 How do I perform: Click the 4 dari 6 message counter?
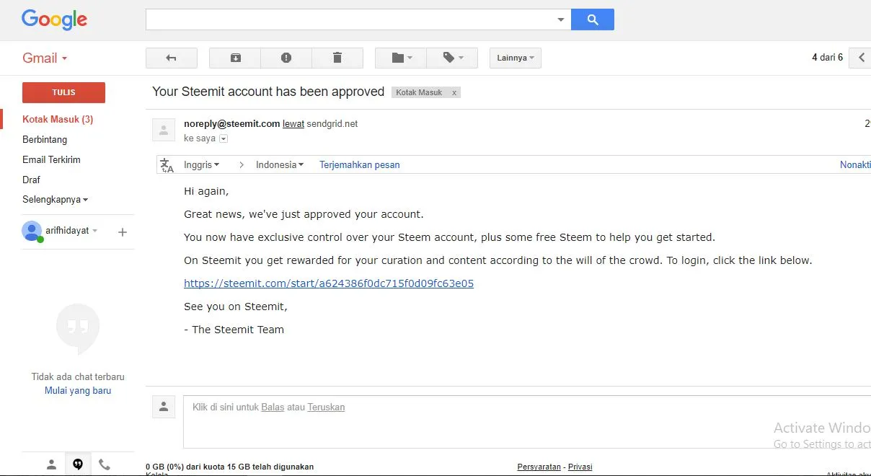pos(827,57)
